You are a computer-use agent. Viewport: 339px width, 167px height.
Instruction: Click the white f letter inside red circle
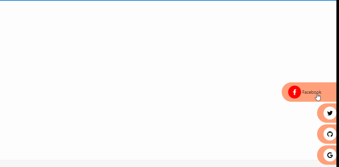[x=295, y=92]
